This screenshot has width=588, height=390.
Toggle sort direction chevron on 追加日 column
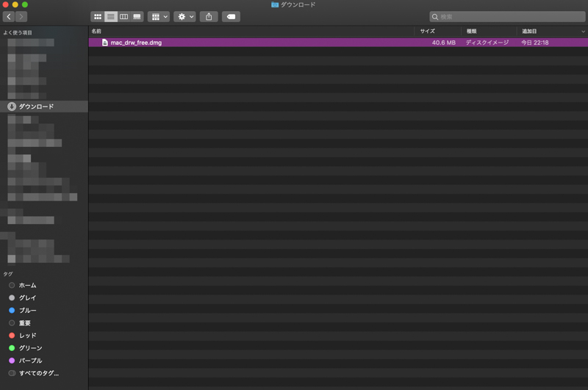[583, 32]
